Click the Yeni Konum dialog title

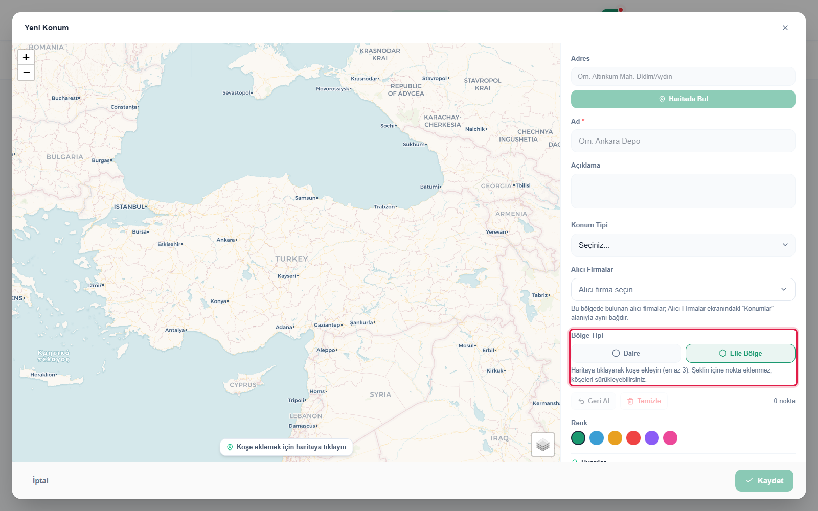47,28
